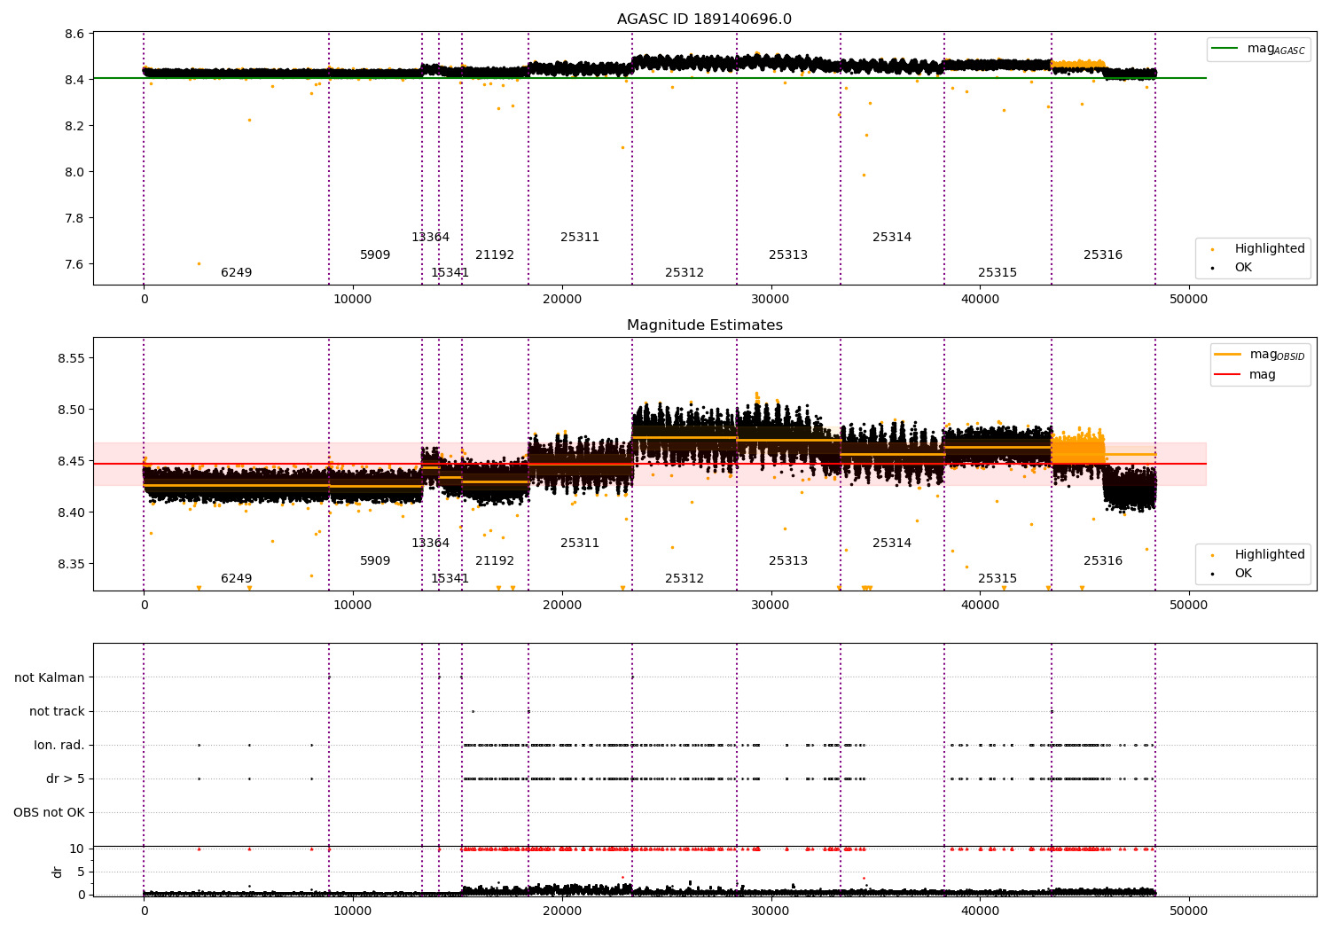Click obsid label '5909' in Magnitude Estimates plot
The image size is (1330, 931).
pos(375,561)
